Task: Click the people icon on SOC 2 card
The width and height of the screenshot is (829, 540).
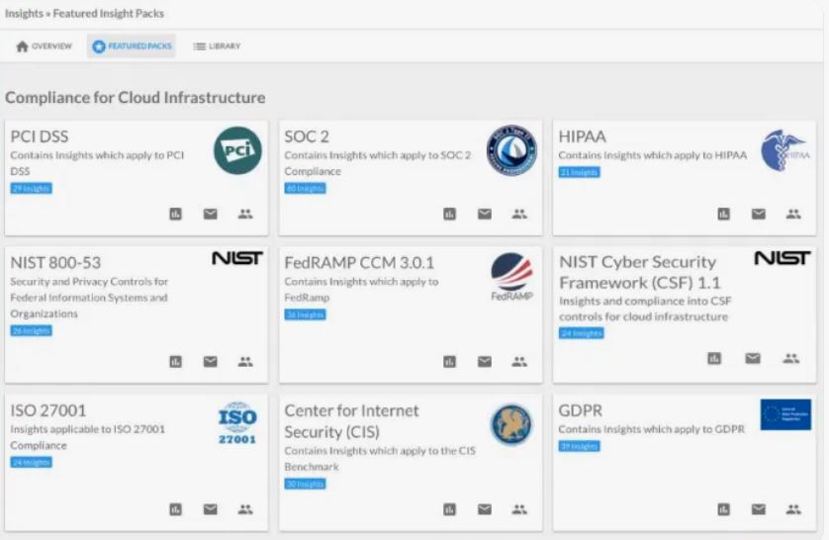Action: point(519,214)
